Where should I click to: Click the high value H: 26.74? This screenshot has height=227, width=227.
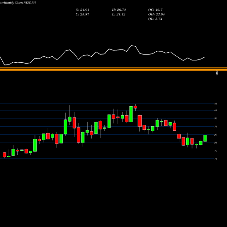click(119, 10)
